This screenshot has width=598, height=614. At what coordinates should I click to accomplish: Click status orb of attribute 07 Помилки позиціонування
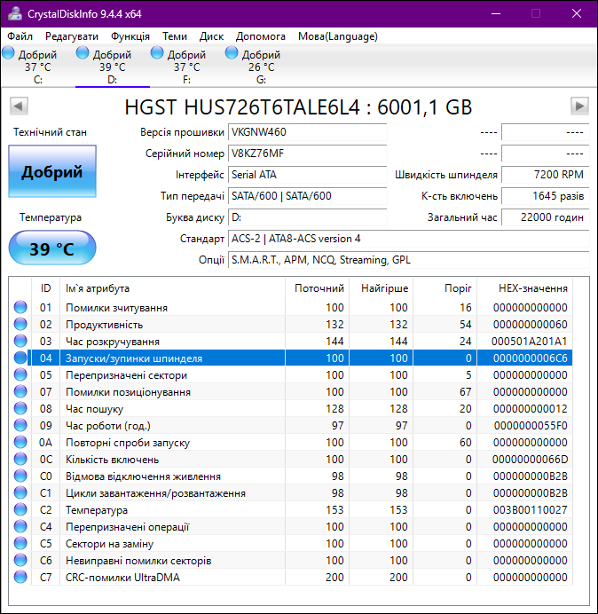tap(20, 391)
